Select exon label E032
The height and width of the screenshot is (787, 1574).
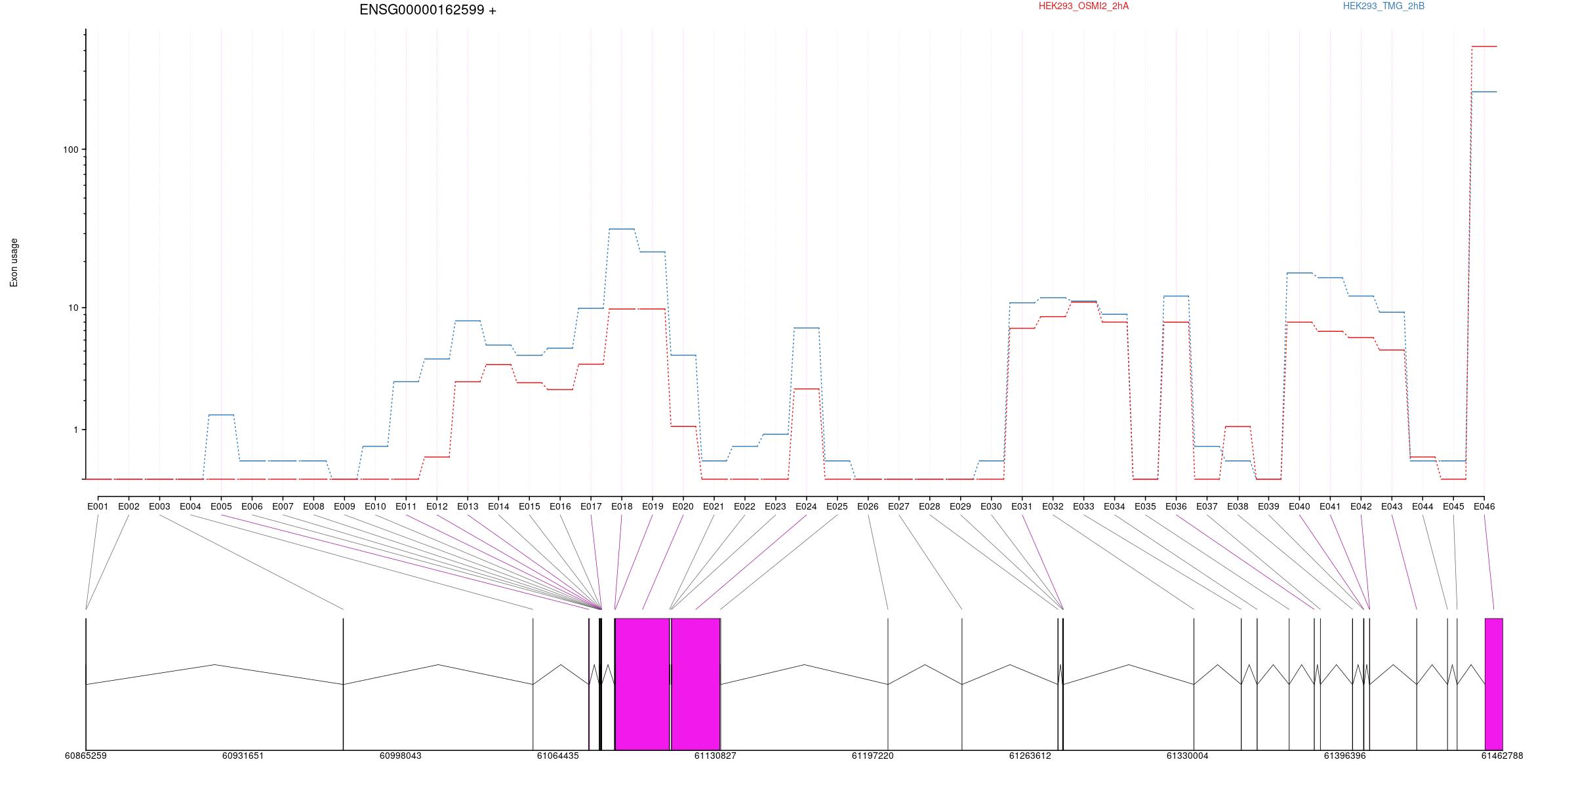[x=1053, y=506]
